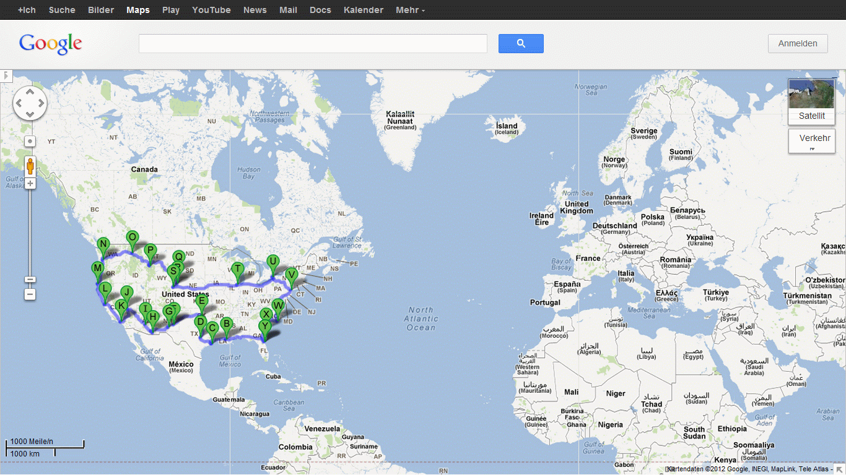This screenshot has height=475, width=846.
Task: Click the blue search magnifier button
Action: pyautogui.click(x=521, y=43)
